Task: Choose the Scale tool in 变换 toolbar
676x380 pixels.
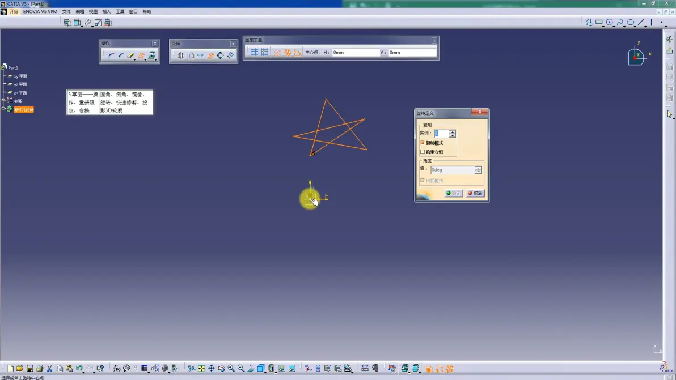Action: pos(221,55)
